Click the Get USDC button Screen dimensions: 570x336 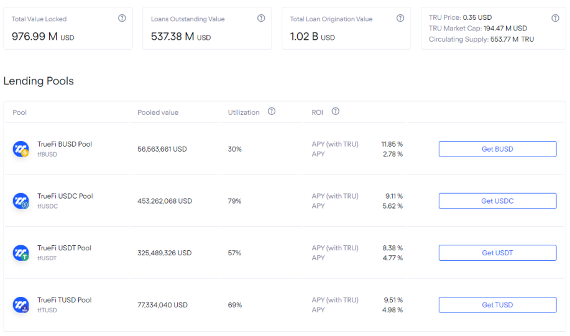point(497,201)
